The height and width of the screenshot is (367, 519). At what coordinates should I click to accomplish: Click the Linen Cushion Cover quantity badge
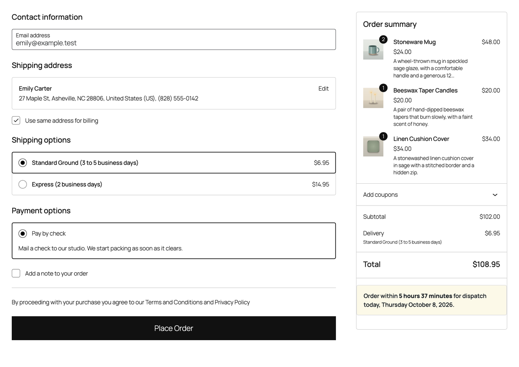(383, 136)
